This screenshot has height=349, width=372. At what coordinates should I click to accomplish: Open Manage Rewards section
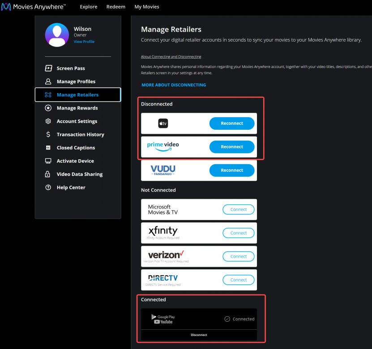[77, 108]
